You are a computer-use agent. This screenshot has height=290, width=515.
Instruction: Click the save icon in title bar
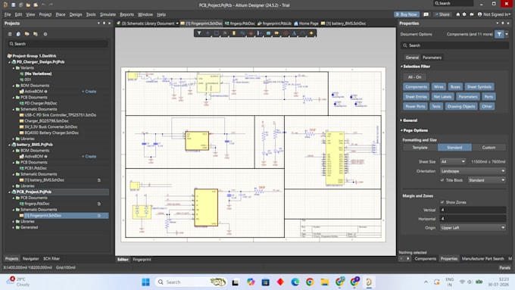click(x=13, y=5)
